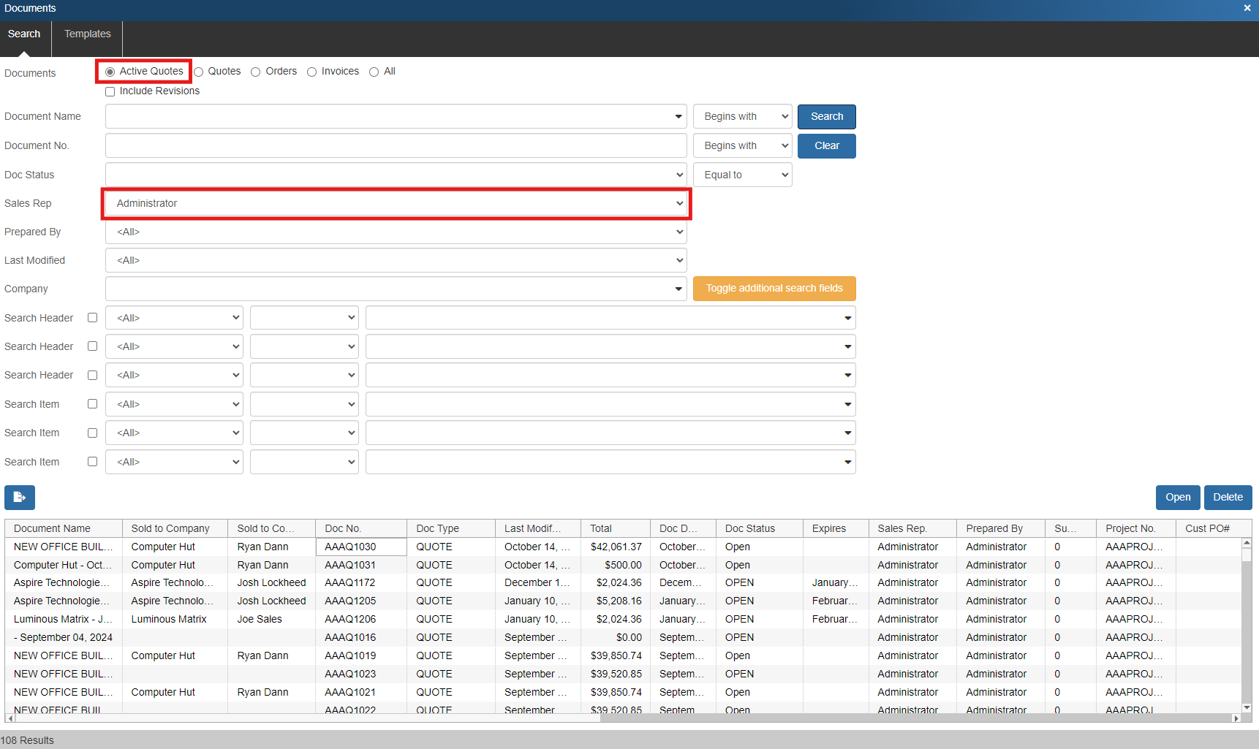1259x749 pixels.
Task: Close the Documents window
Action: click(x=1247, y=8)
